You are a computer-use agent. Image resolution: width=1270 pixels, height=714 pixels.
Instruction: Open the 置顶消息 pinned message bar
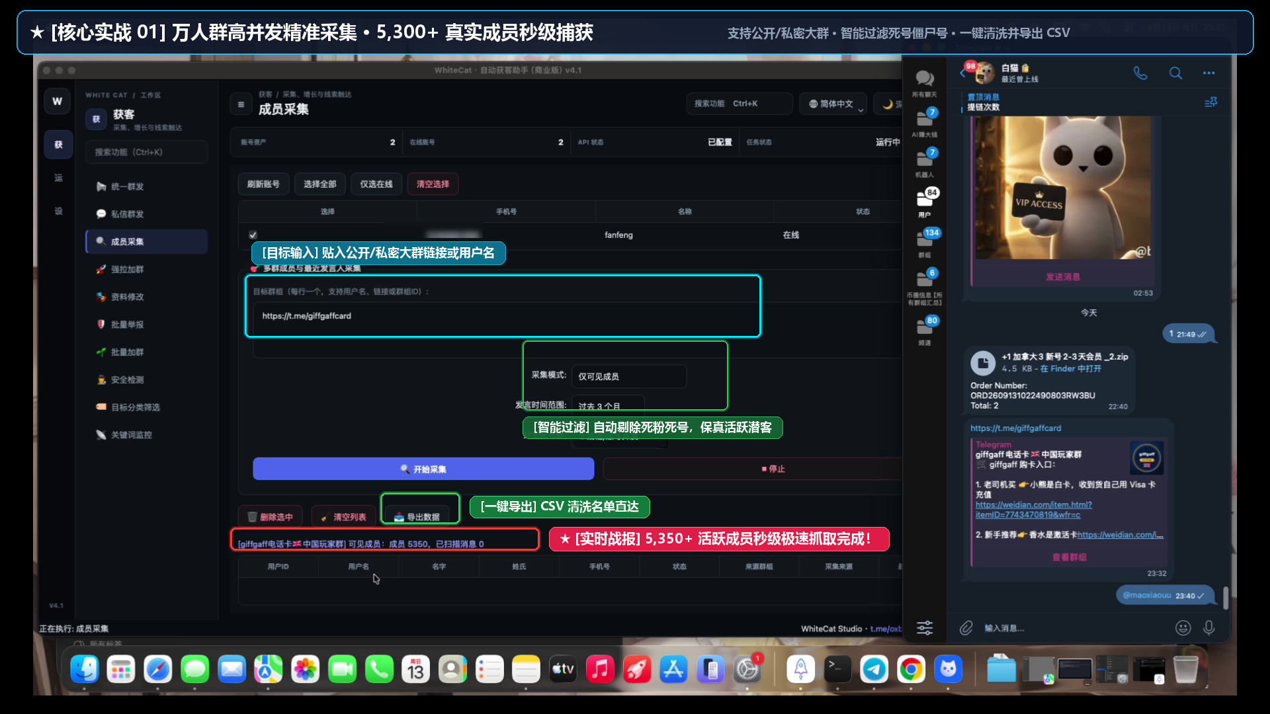click(1078, 102)
